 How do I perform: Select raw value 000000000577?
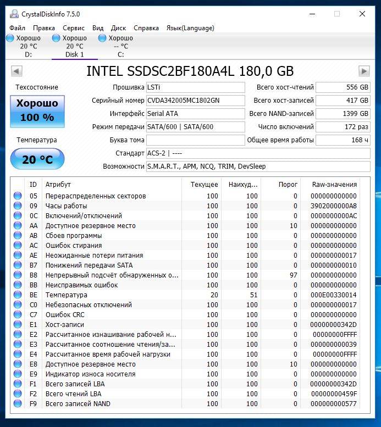pos(334,403)
